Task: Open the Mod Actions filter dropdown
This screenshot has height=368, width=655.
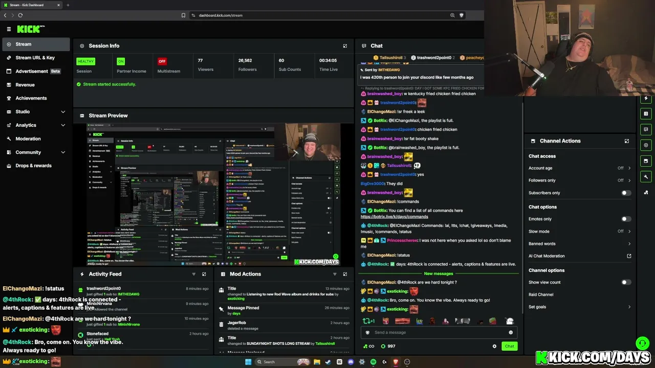Action: click(x=335, y=274)
